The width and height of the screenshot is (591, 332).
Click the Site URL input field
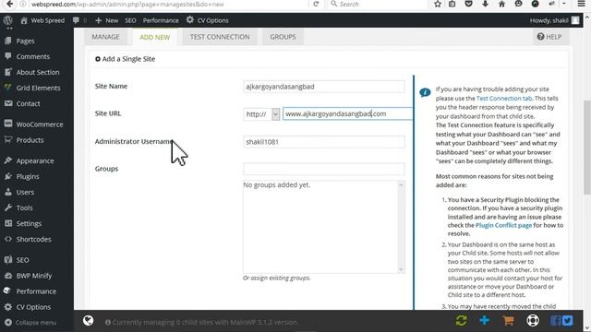click(348, 113)
